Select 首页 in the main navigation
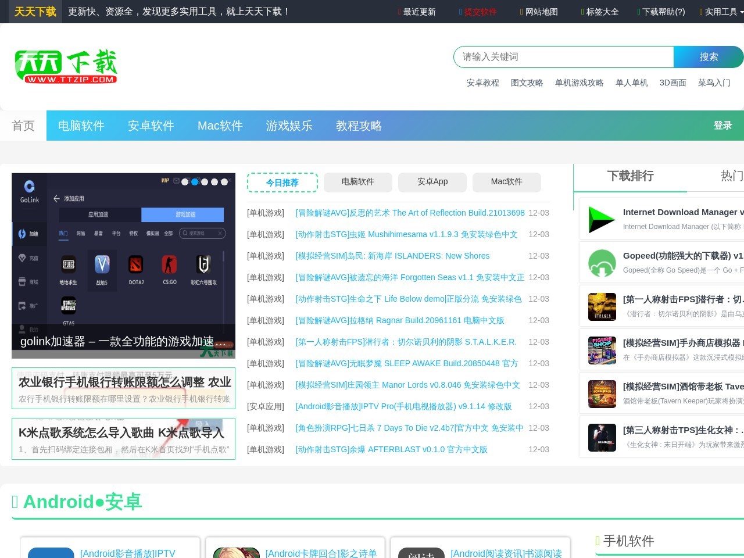This screenshot has width=744, height=558. [x=23, y=126]
